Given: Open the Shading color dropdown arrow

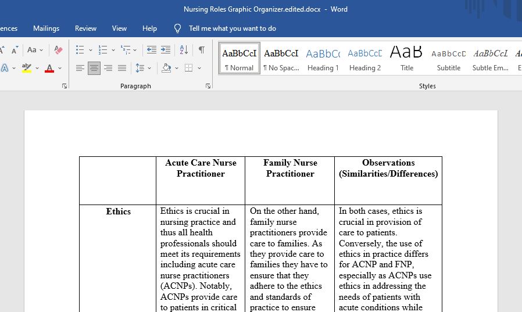Looking at the screenshot, I should pos(177,69).
